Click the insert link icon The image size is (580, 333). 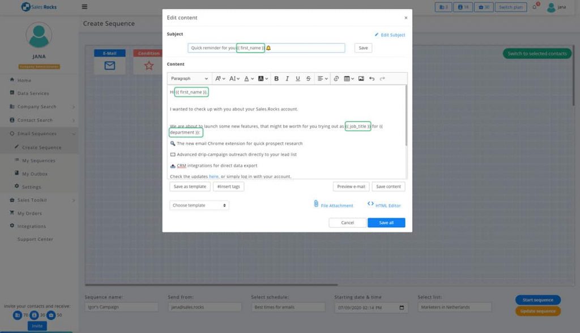[336, 79]
